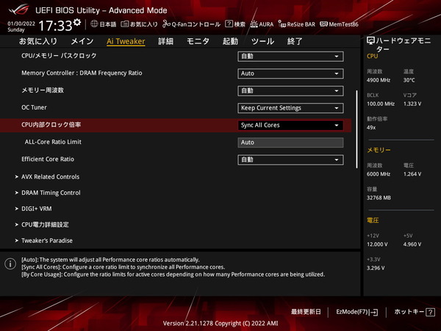Image resolution: width=441 pixels, height=331 pixels.
Task: Open AURA lighting icon
Action: coord(254,24)
